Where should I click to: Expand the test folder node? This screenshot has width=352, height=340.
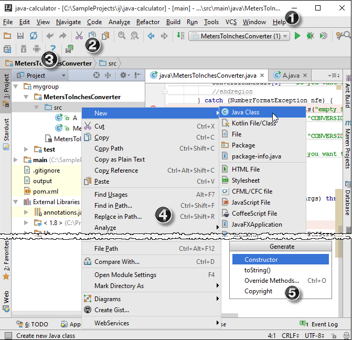coord(26,150)
